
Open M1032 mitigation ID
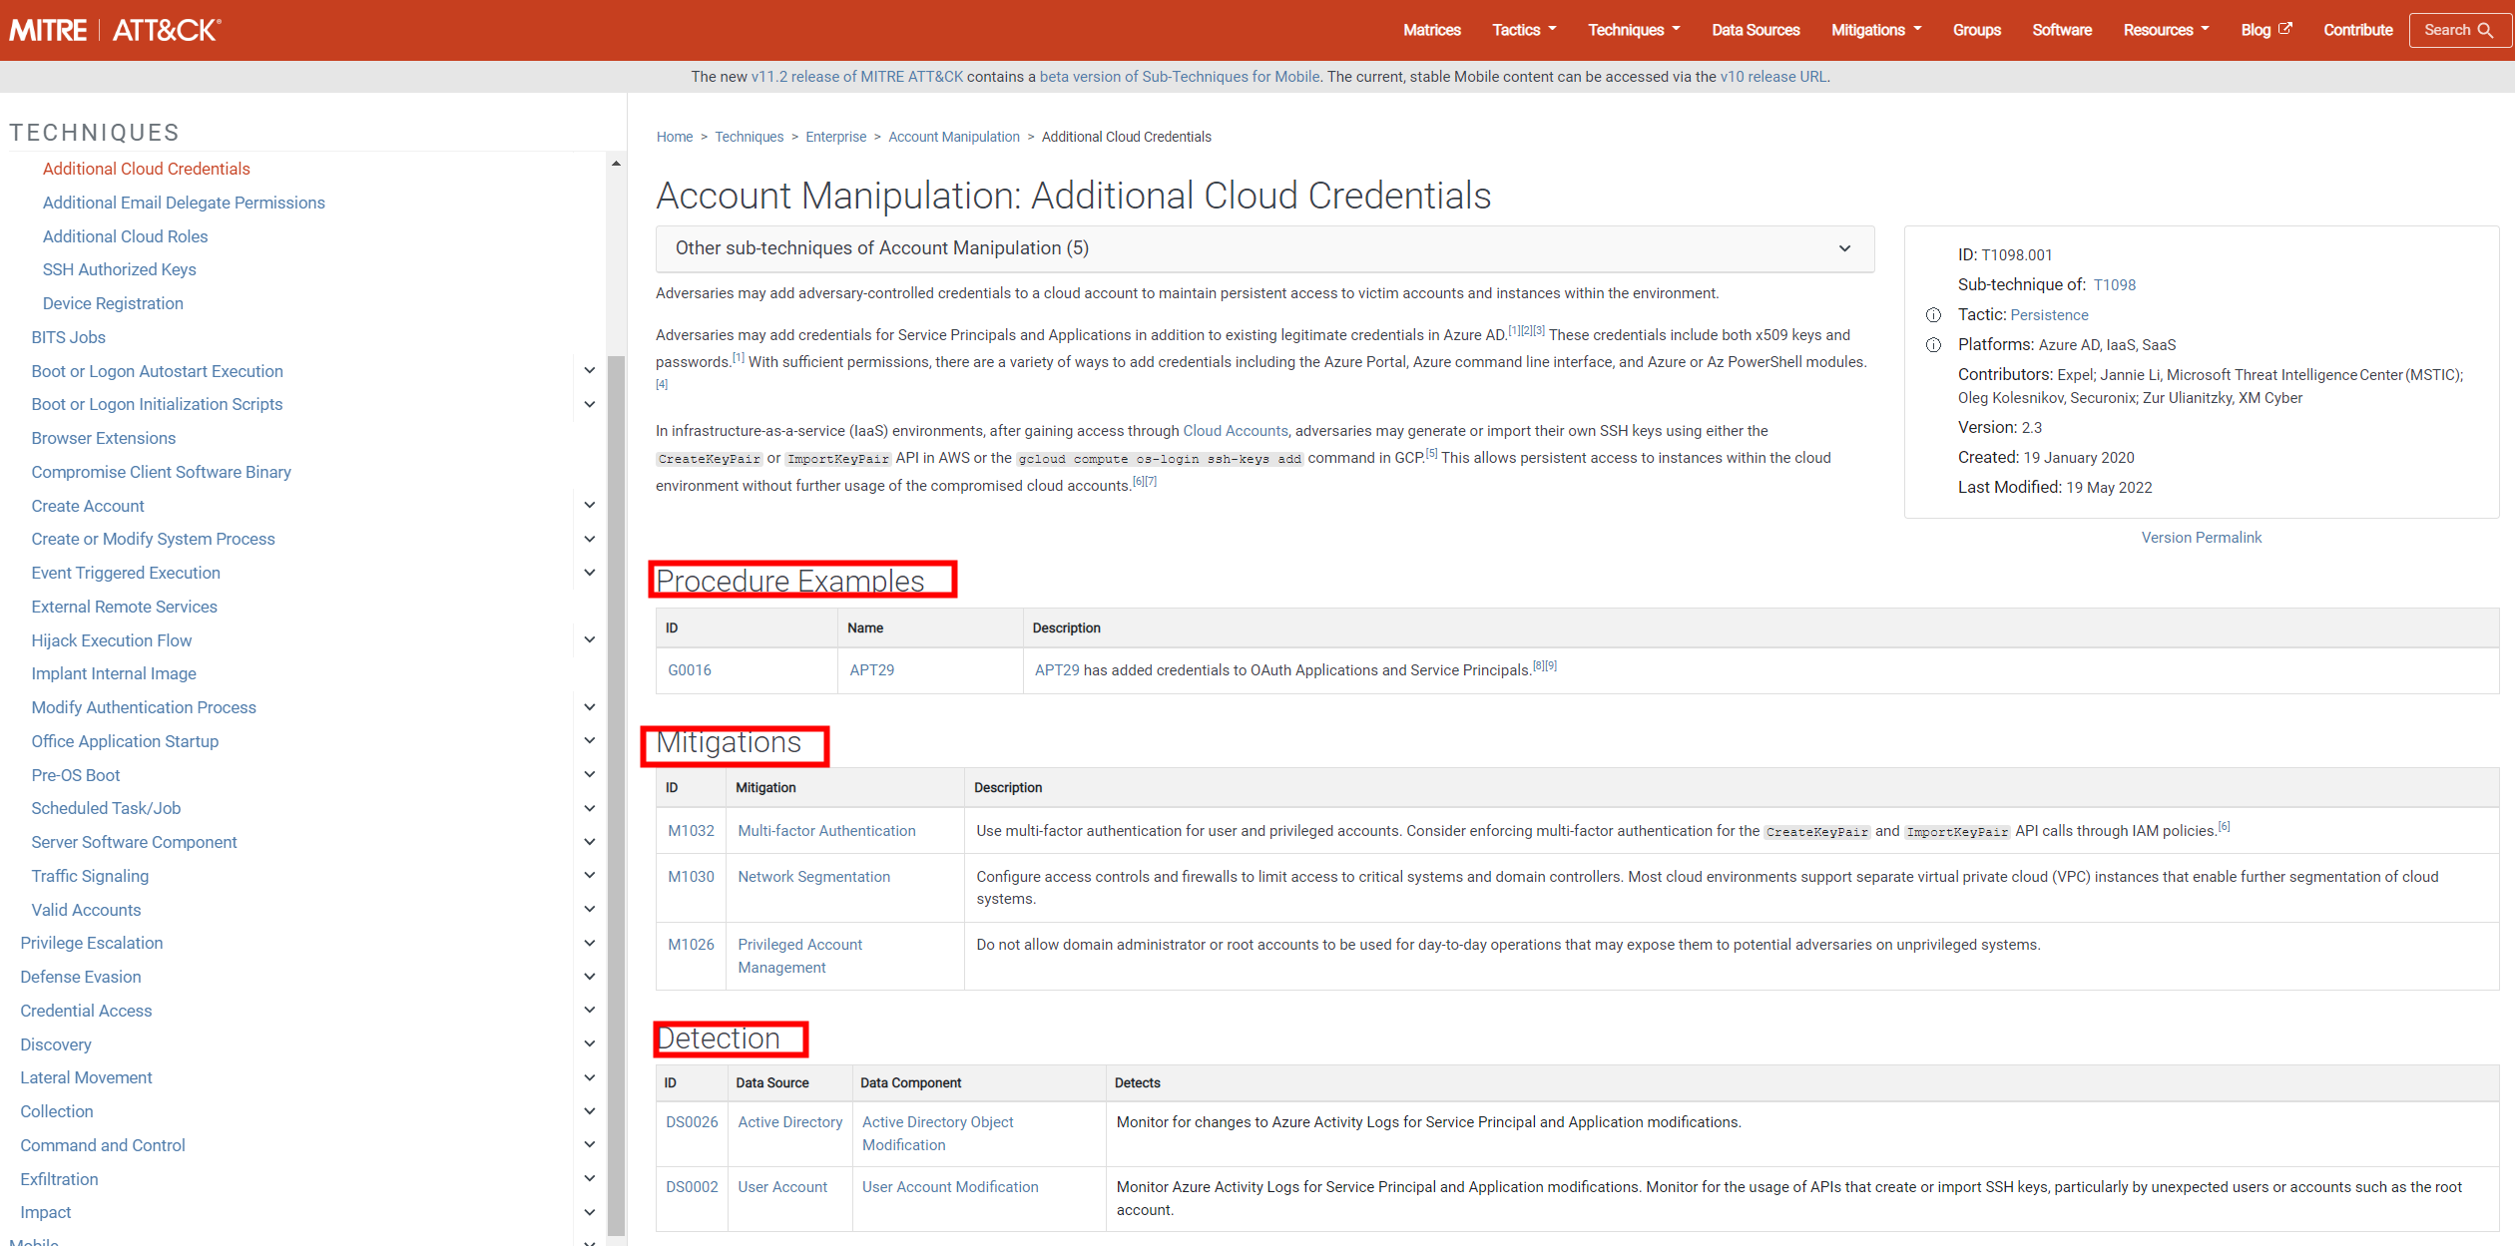point(691,831)
